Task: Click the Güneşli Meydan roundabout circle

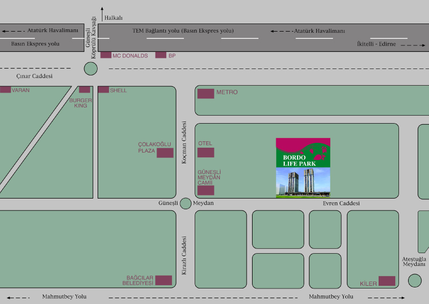Action: pos(186,203)
